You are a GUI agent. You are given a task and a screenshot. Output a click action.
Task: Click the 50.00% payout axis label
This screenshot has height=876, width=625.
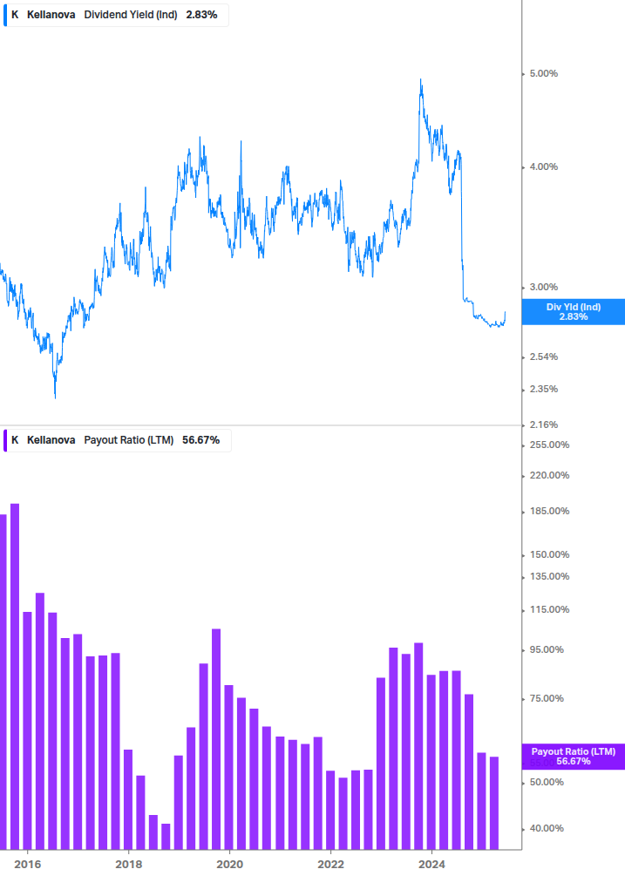tap(547, 782)
